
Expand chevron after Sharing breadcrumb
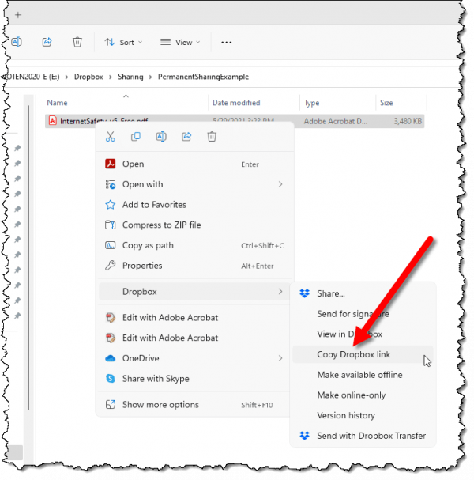coord(150,77)
